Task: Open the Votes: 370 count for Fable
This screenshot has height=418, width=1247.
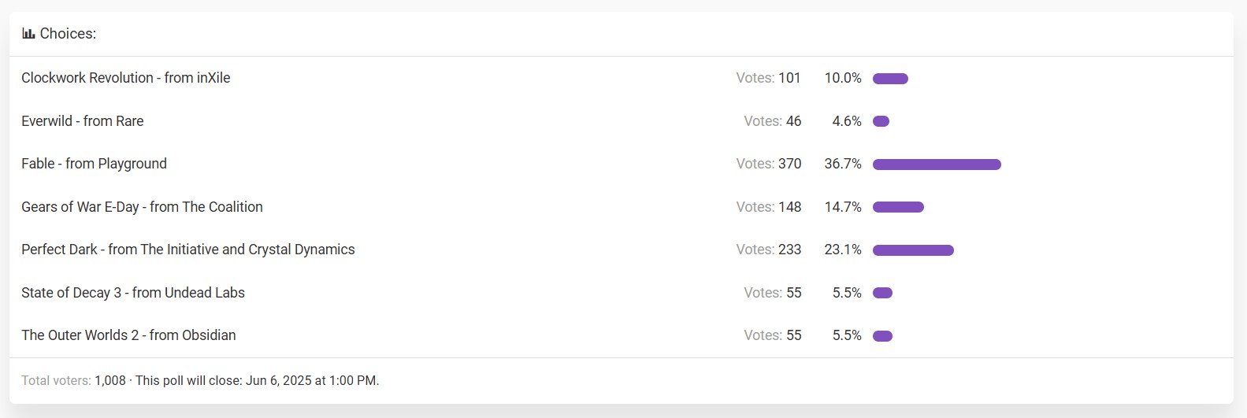Action: point(769,164)
